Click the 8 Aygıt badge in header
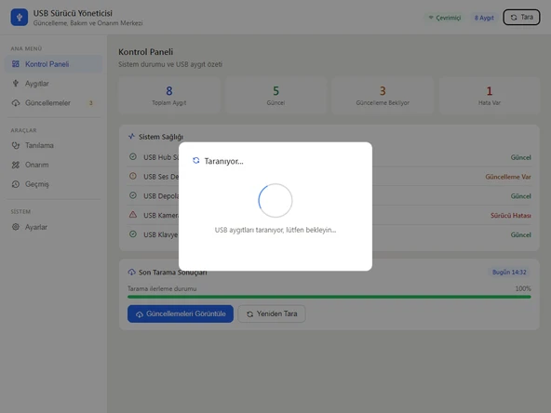The image size is (551, 413). tap(484, 18)
